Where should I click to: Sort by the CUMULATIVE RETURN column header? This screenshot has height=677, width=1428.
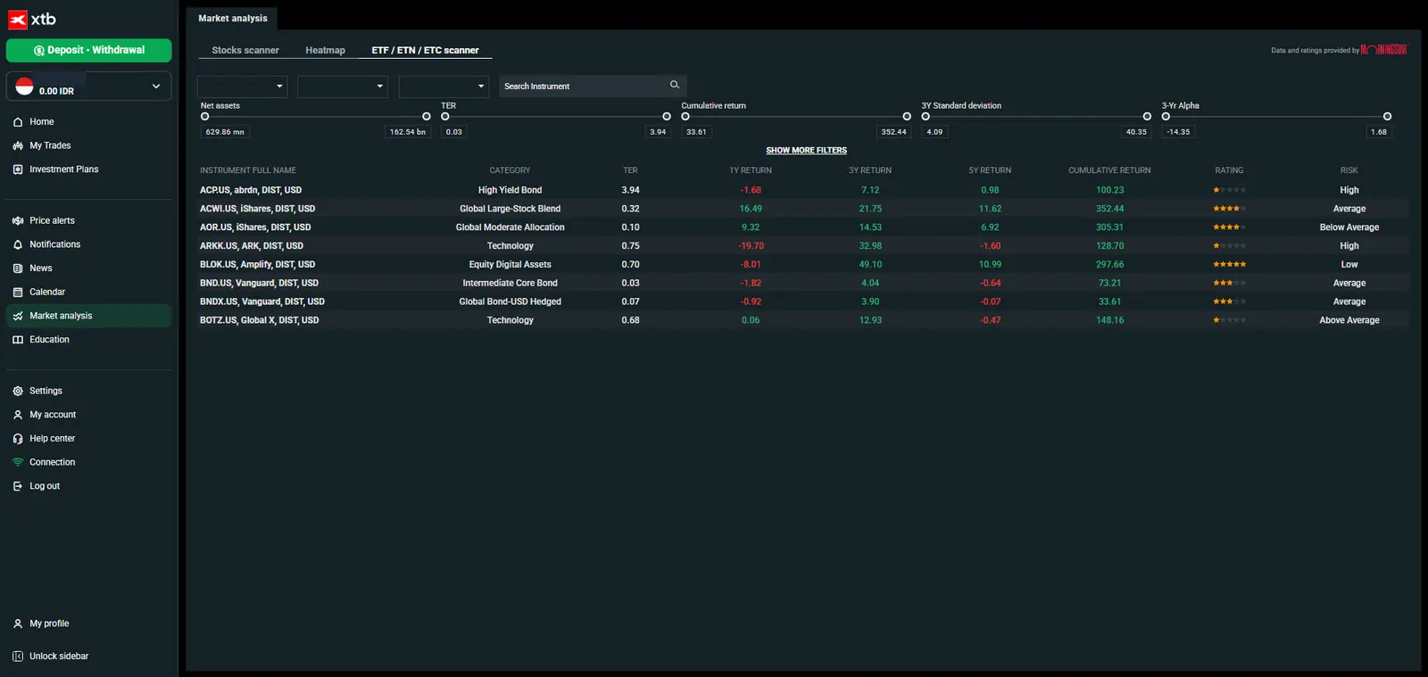(x=1109, y=170)
